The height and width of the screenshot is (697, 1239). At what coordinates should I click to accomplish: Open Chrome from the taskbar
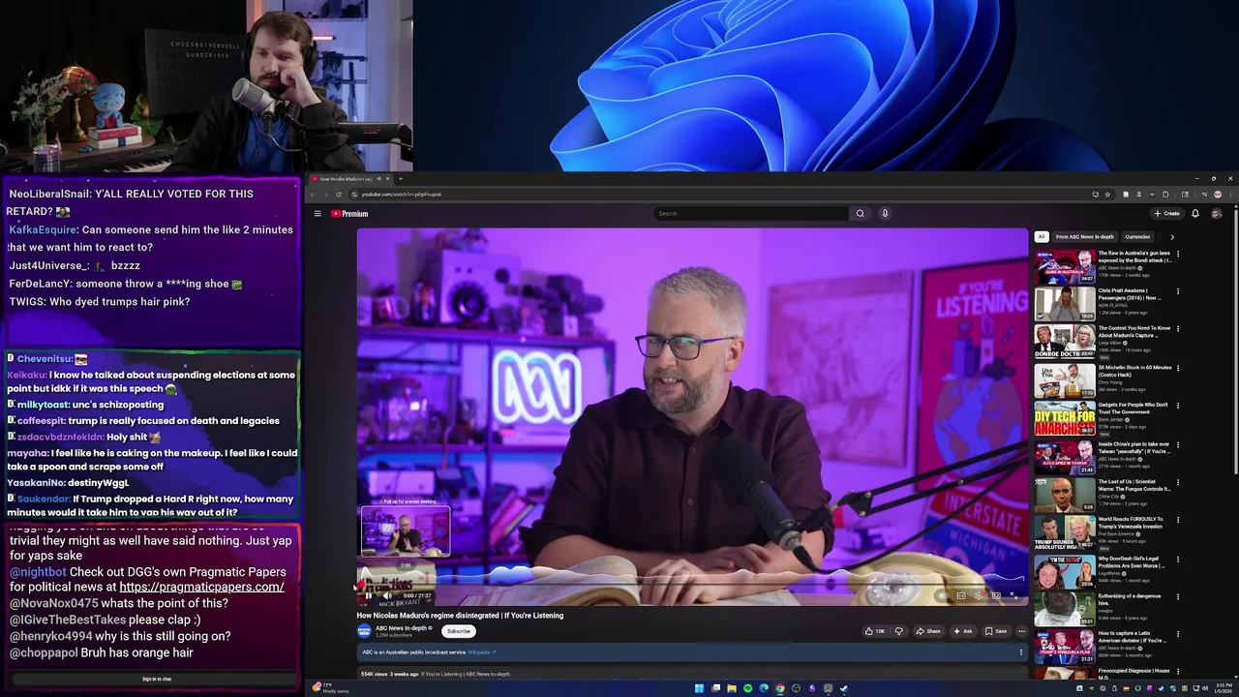(x=779, y=688)
